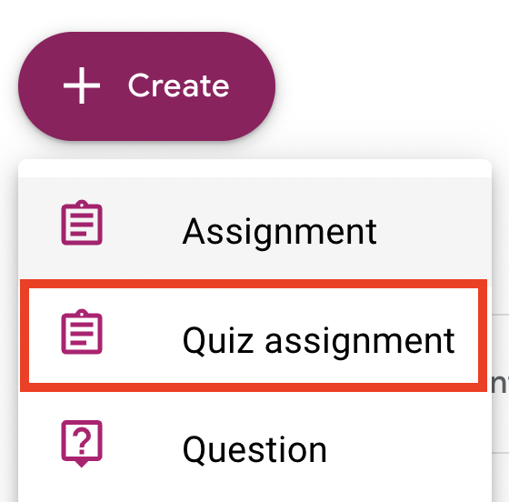Pick the Question menu entry
The width and height of the screenshot is (509, 502).
(x=254, y=447)
